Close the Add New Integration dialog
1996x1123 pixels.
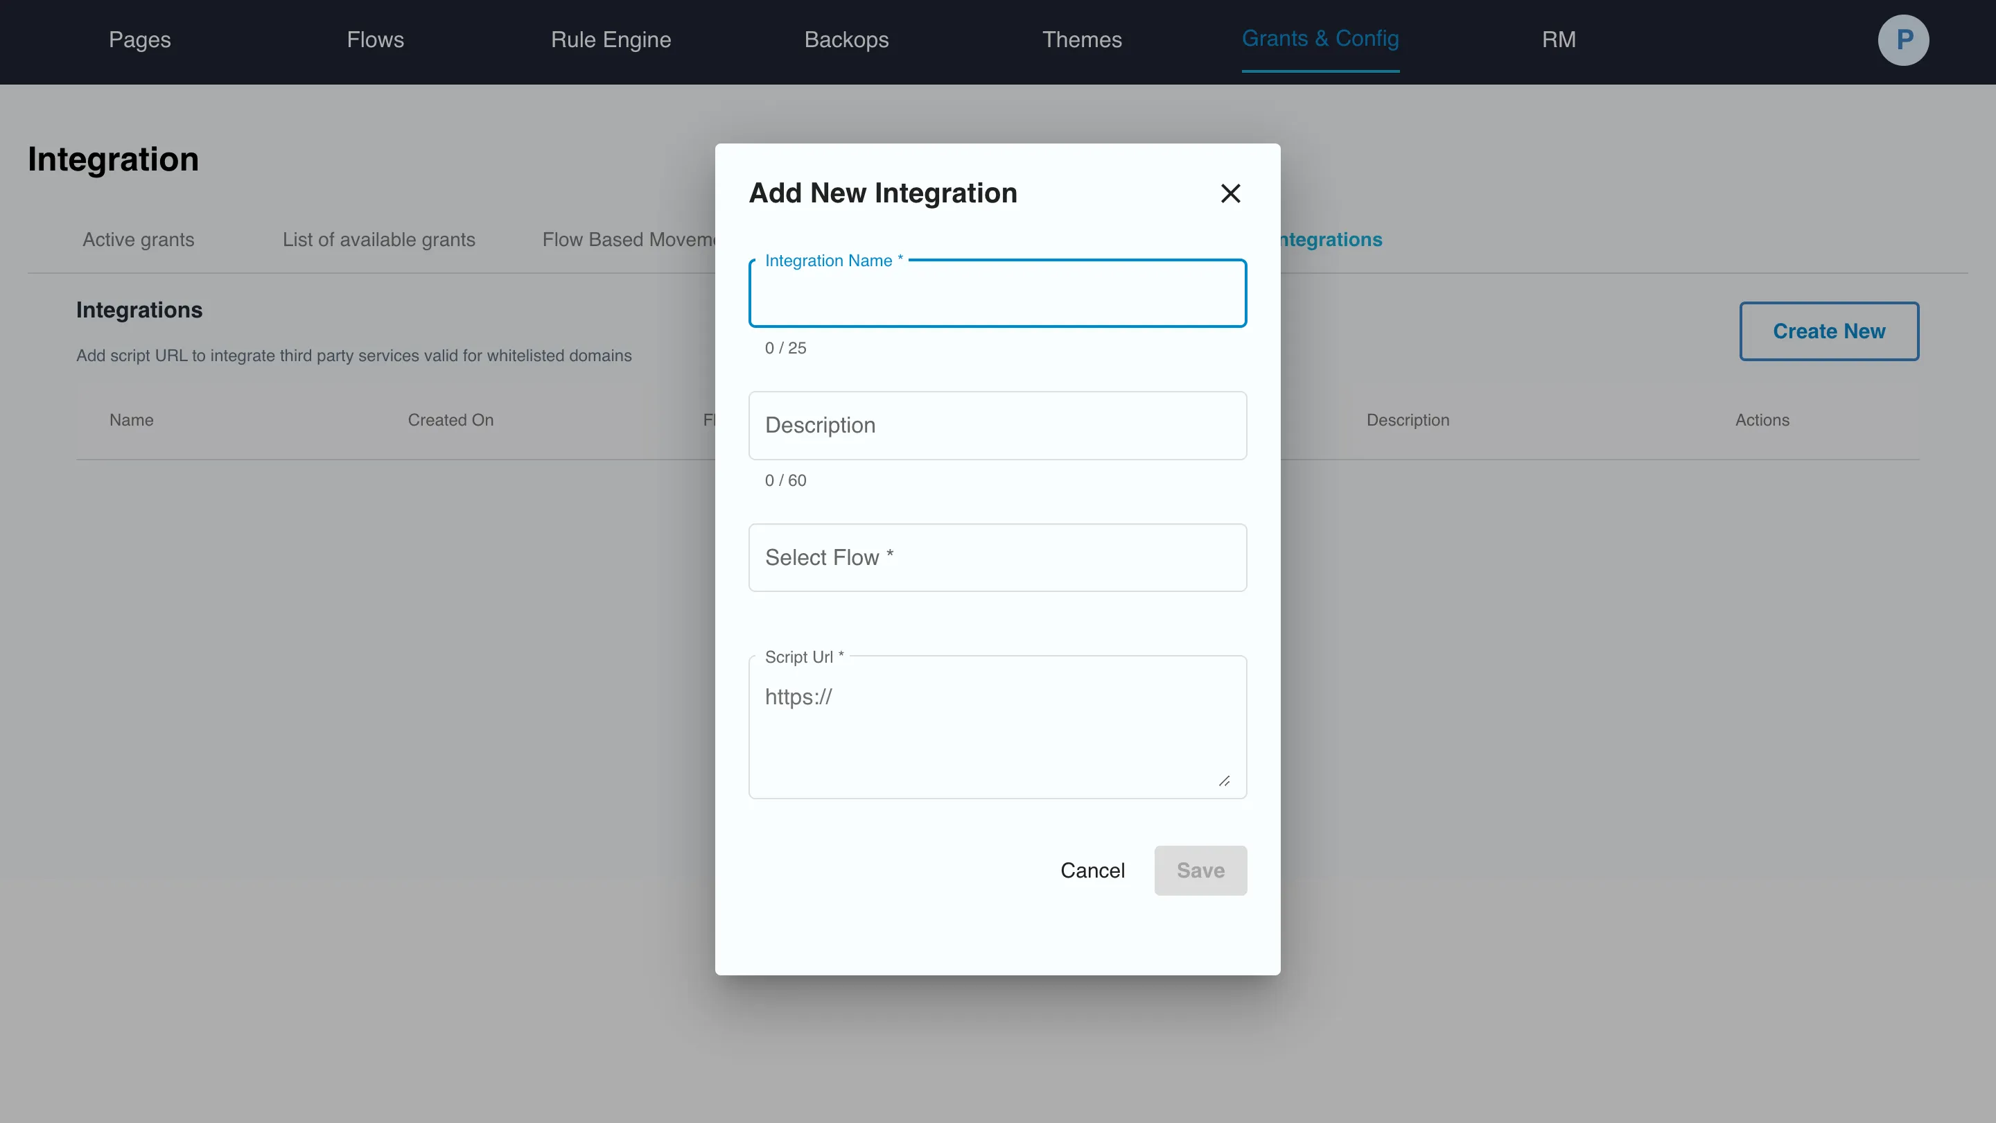1230,193
